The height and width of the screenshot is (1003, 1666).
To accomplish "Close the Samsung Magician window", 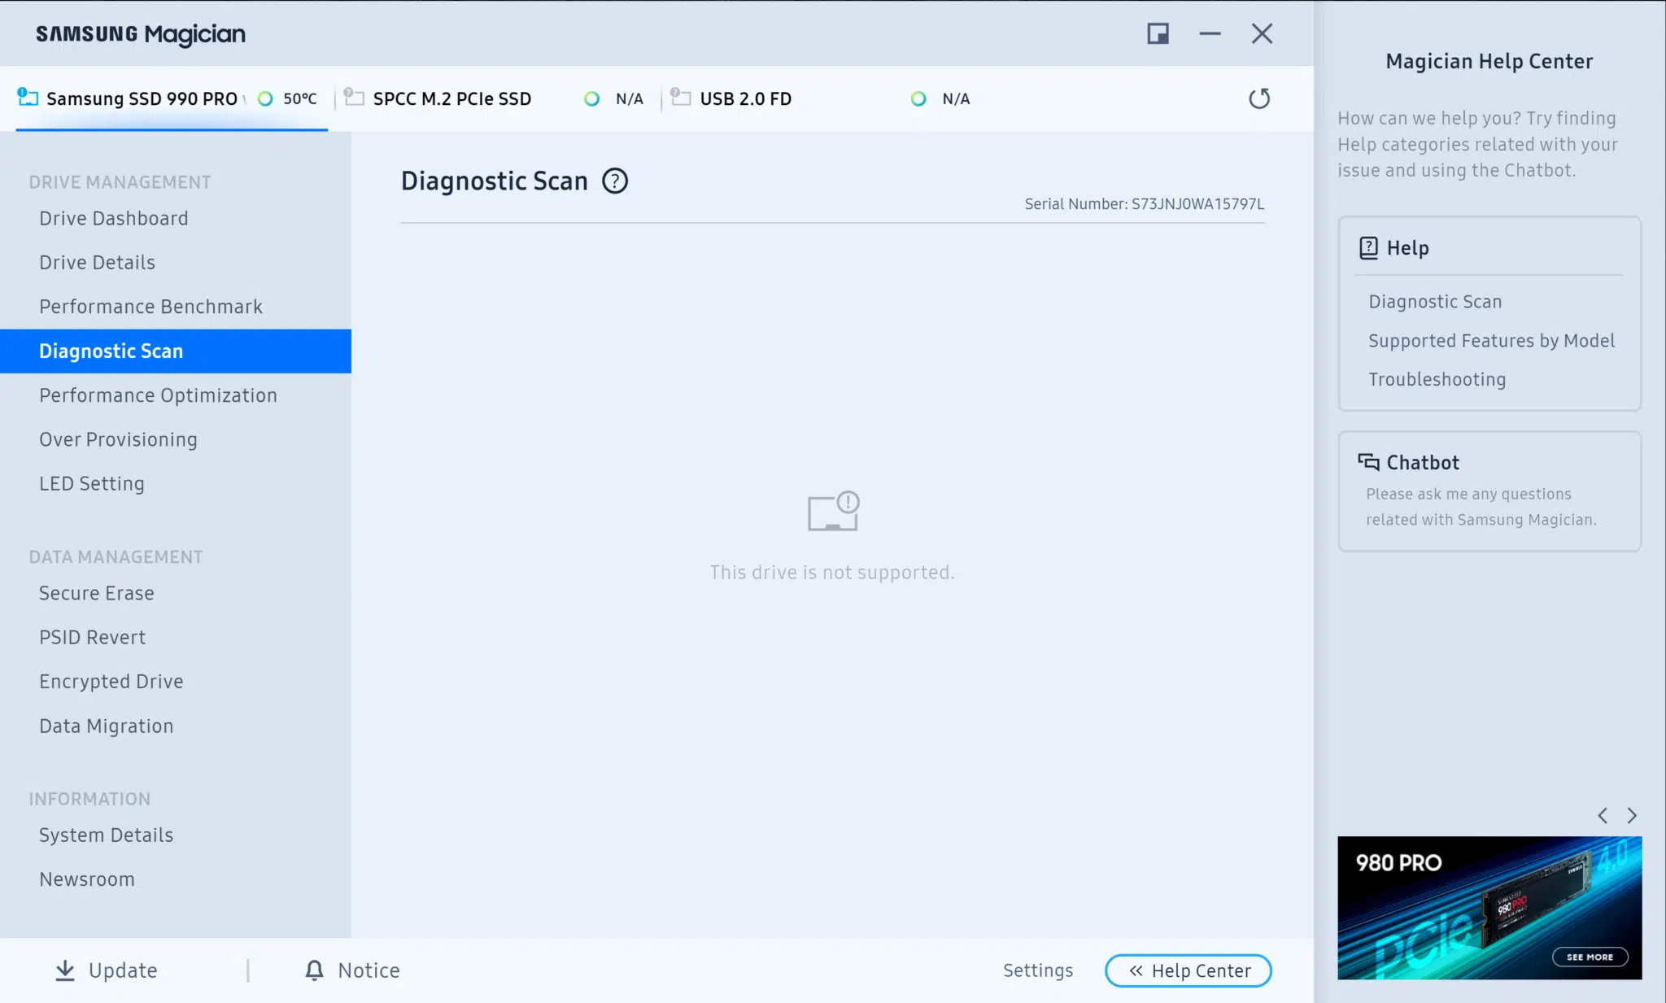I will tap(1262, 33).
